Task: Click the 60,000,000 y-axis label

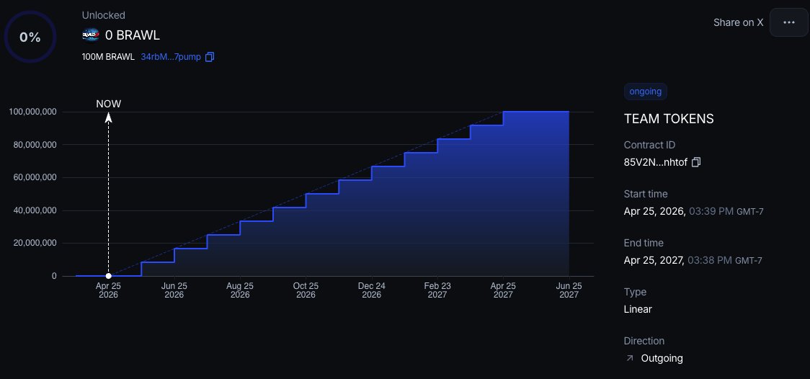Action: tap(35, 178)
